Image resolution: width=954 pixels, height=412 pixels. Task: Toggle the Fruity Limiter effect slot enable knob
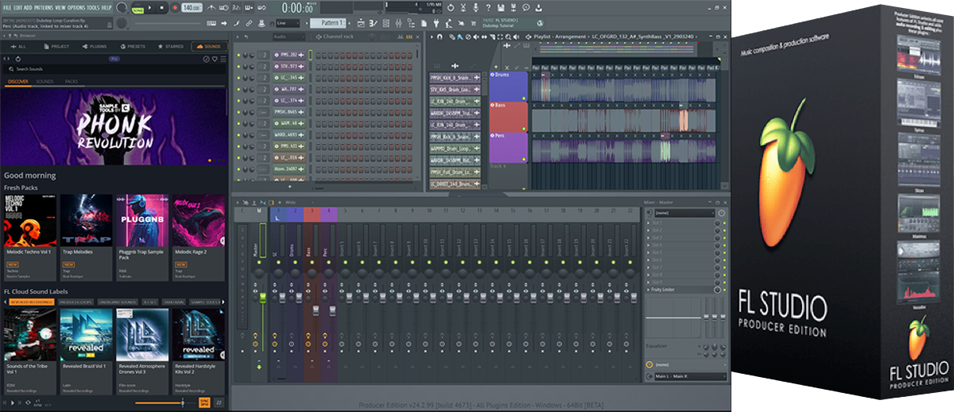717,290
